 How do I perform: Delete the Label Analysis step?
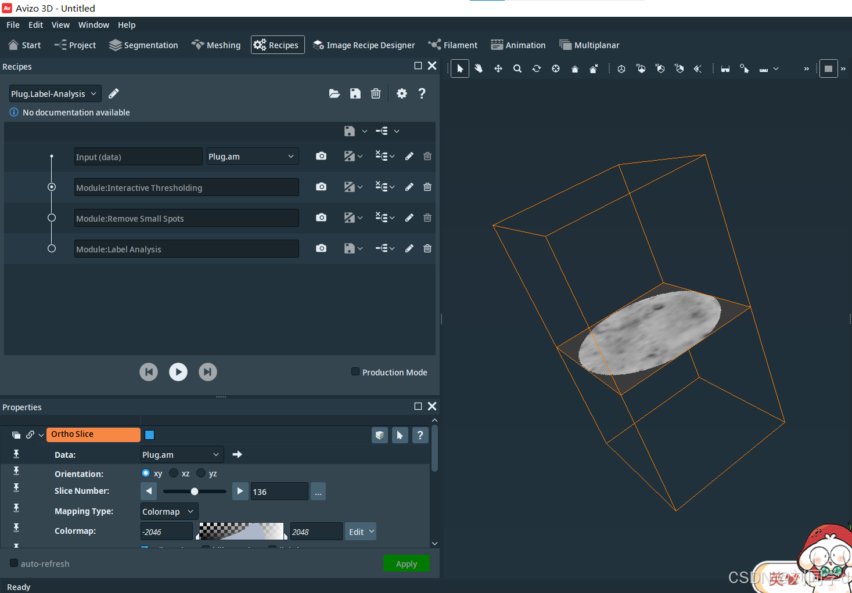pos(427,248)
